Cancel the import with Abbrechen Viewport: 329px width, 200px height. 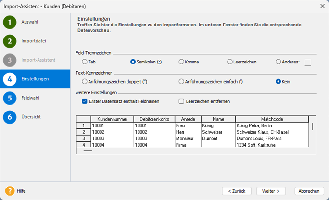[309, 191]
